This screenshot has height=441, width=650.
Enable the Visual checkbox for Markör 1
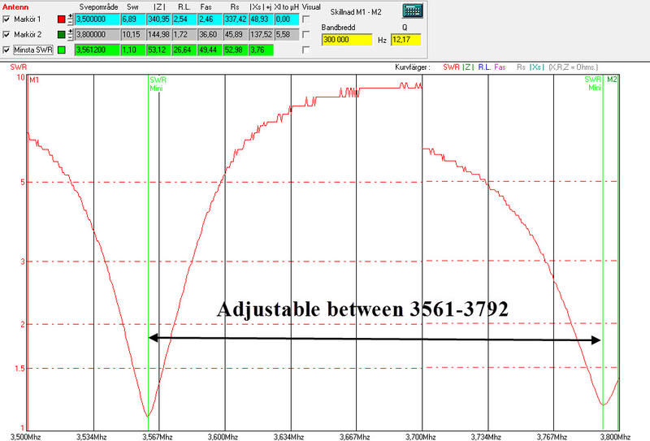pos(306,19)
